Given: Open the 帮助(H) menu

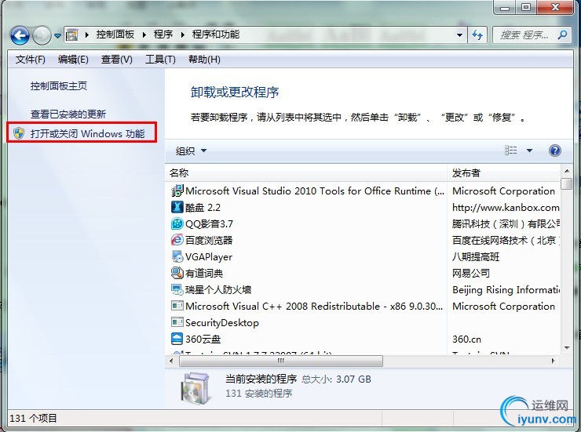Looking at the screenshot, I should pyautogui.click(x=204, y=60).
